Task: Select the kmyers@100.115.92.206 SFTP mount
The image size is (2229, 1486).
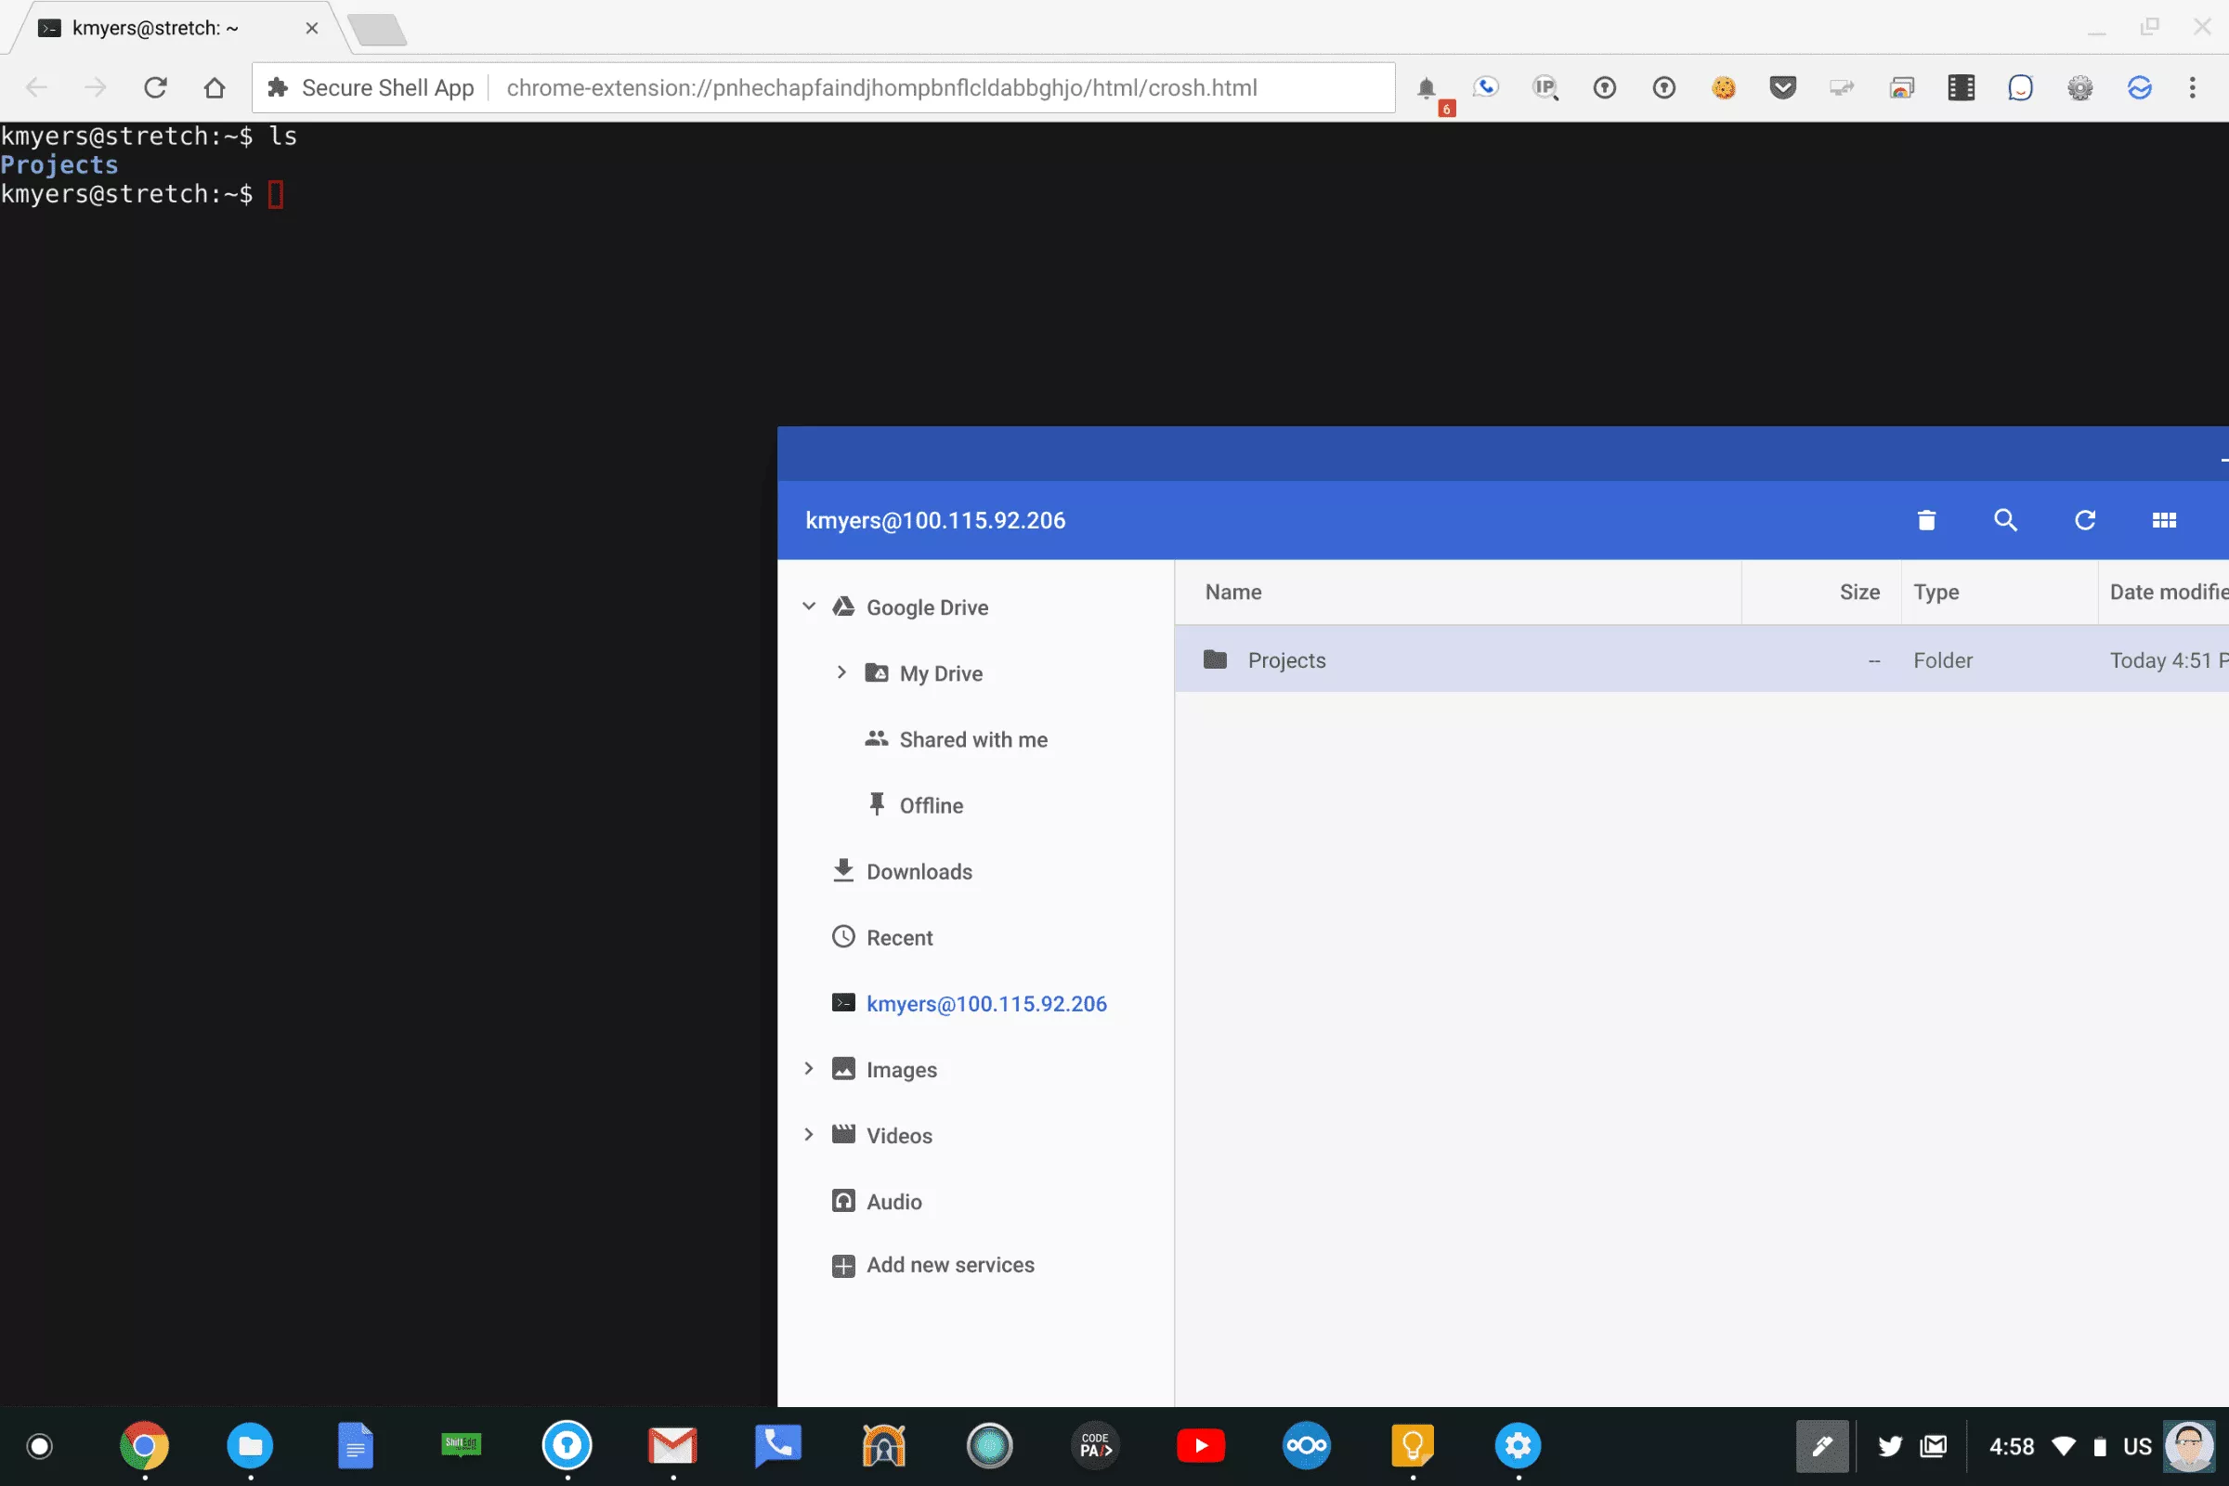Action: [x=985, y=1004]
